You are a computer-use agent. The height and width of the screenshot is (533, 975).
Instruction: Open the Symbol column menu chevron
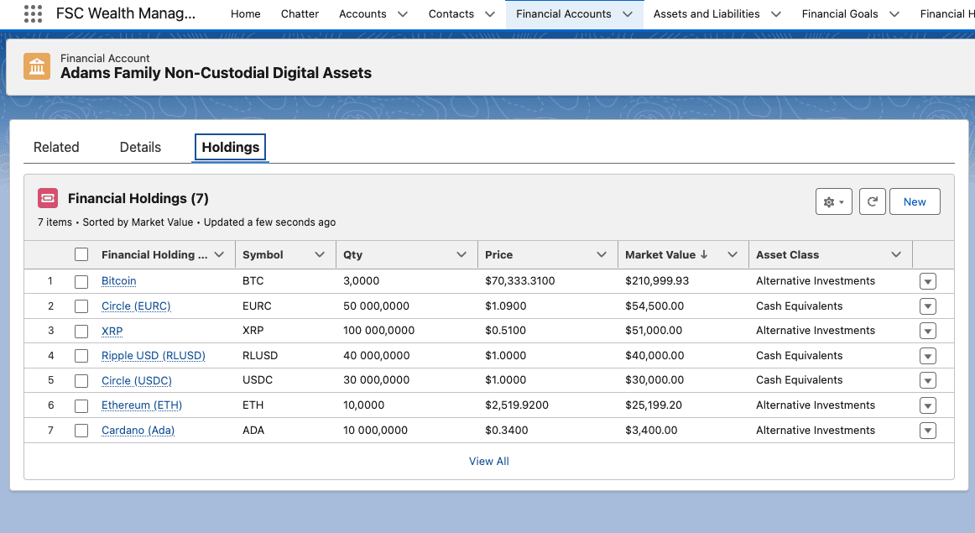point(320,254)
